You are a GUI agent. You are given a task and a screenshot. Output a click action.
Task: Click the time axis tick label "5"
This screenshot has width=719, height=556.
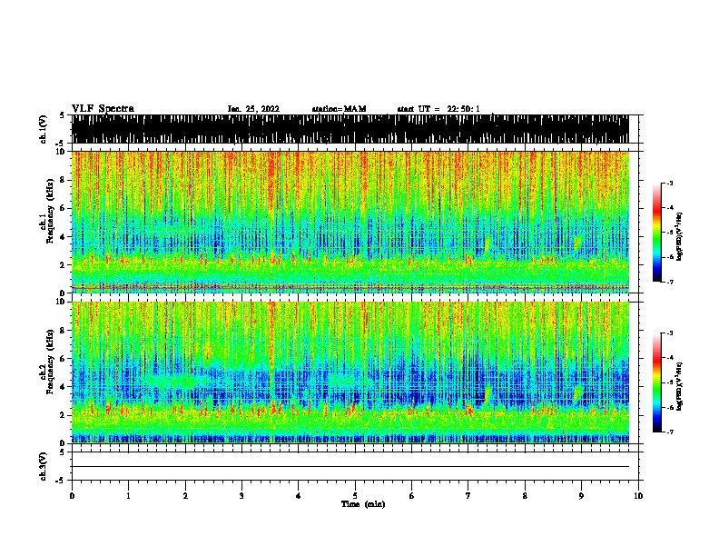pyautogui.click(x=355, y=496)
